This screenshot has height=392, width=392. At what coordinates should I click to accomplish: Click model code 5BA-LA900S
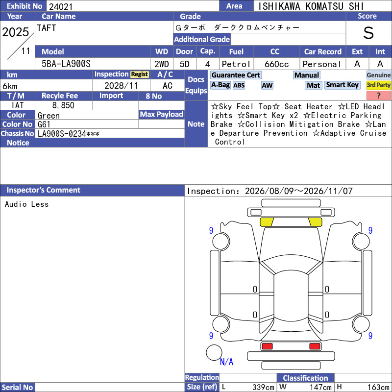click(x=66, y=64)
